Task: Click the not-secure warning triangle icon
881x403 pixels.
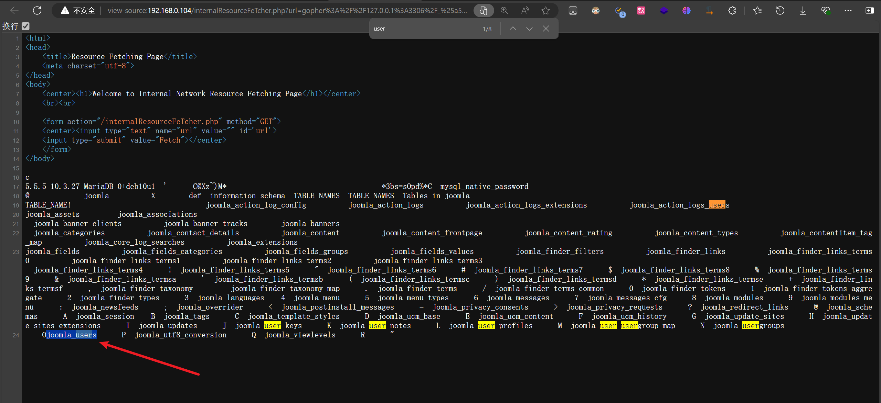Action: coord(65,11)
